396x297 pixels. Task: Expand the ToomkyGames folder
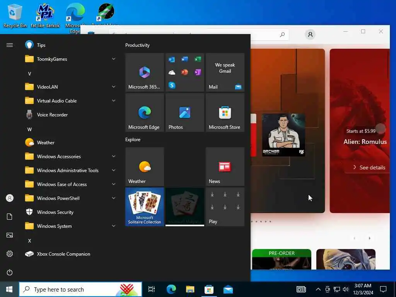coord(71,59)
